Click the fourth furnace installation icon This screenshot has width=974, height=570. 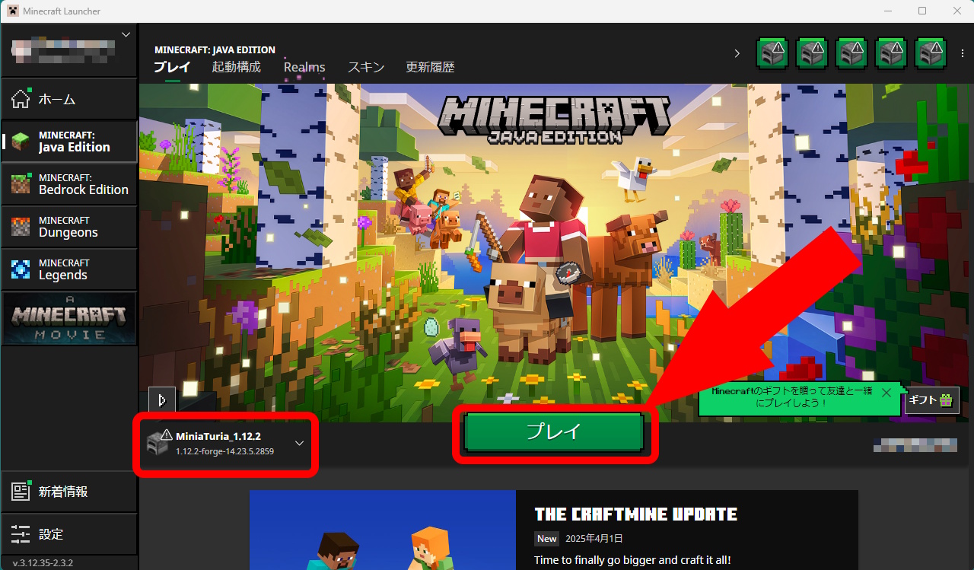[x=891, y=53]
